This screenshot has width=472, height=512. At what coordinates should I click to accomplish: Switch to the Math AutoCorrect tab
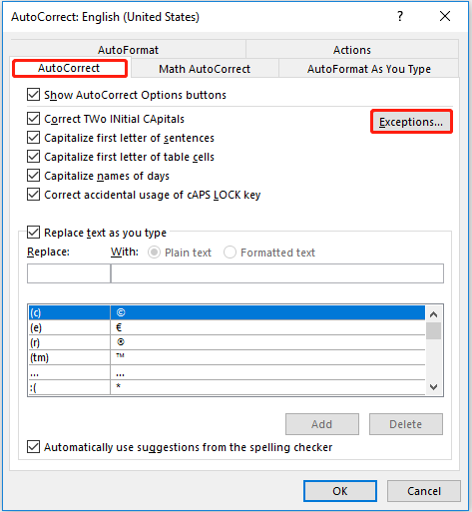click(205, 69)
